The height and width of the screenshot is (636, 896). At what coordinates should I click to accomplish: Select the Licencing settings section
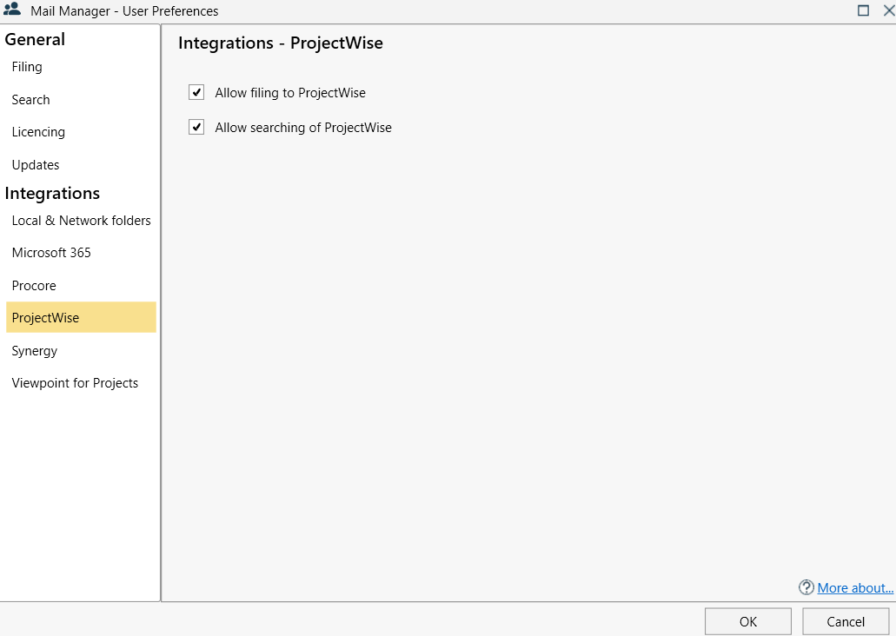(38, 131)
